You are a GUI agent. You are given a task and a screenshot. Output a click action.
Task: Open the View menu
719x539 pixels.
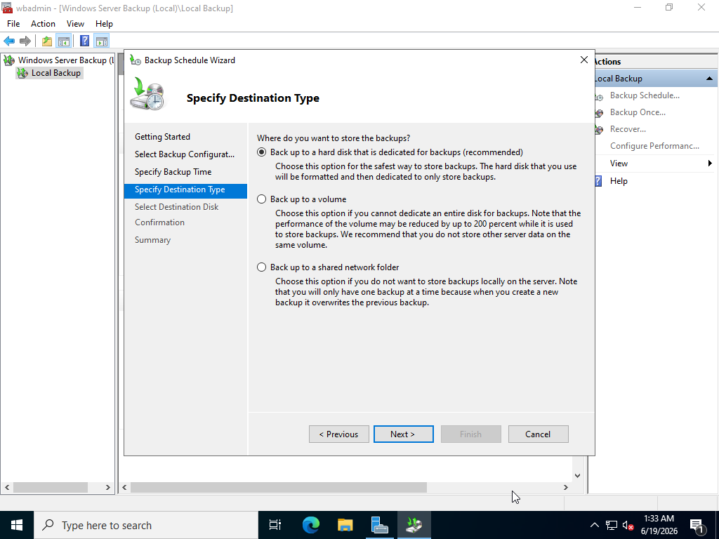click(x=75, y=24)
